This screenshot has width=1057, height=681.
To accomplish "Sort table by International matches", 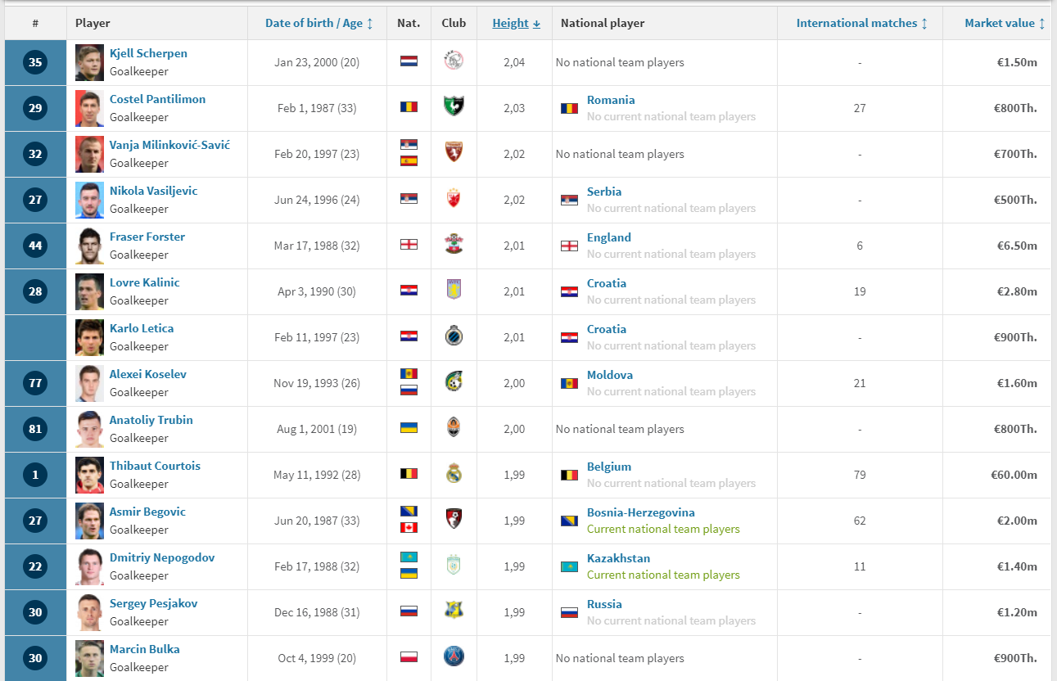I will (x=861, y=23).
